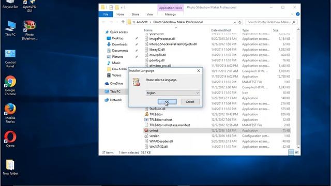331x186 pixels.
Task: Select the This PC desktop icon
Action: [10, 28]
